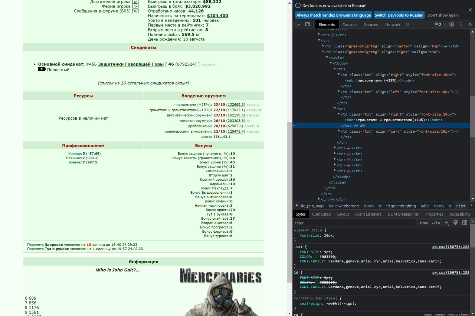Expand the more tabs chevron after Network
475x316 pixels.
407,24
